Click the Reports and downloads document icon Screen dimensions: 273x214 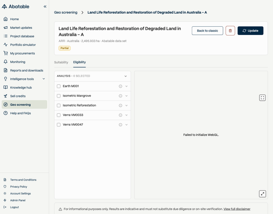[x=5, y=70]
